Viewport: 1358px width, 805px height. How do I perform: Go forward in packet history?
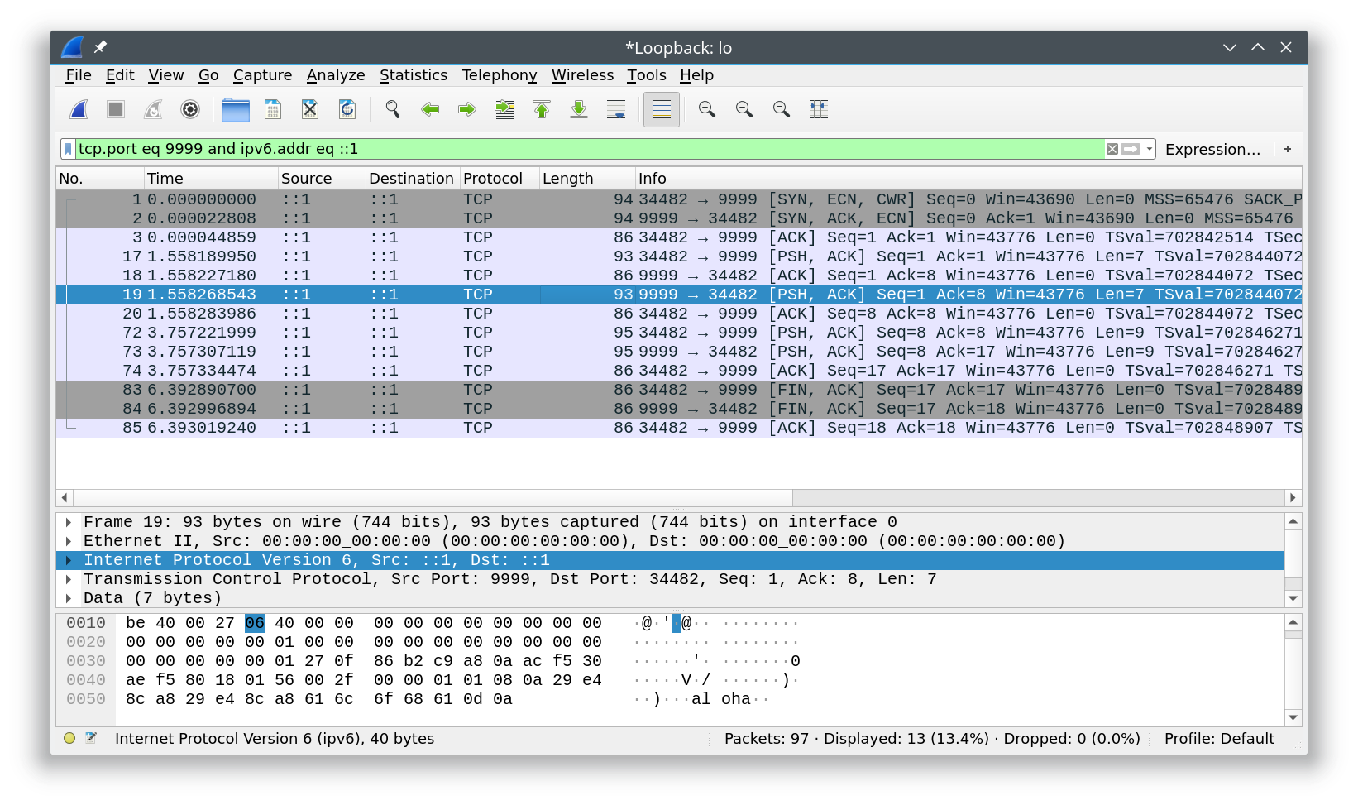pyautogui.click(x=467, y=109)
